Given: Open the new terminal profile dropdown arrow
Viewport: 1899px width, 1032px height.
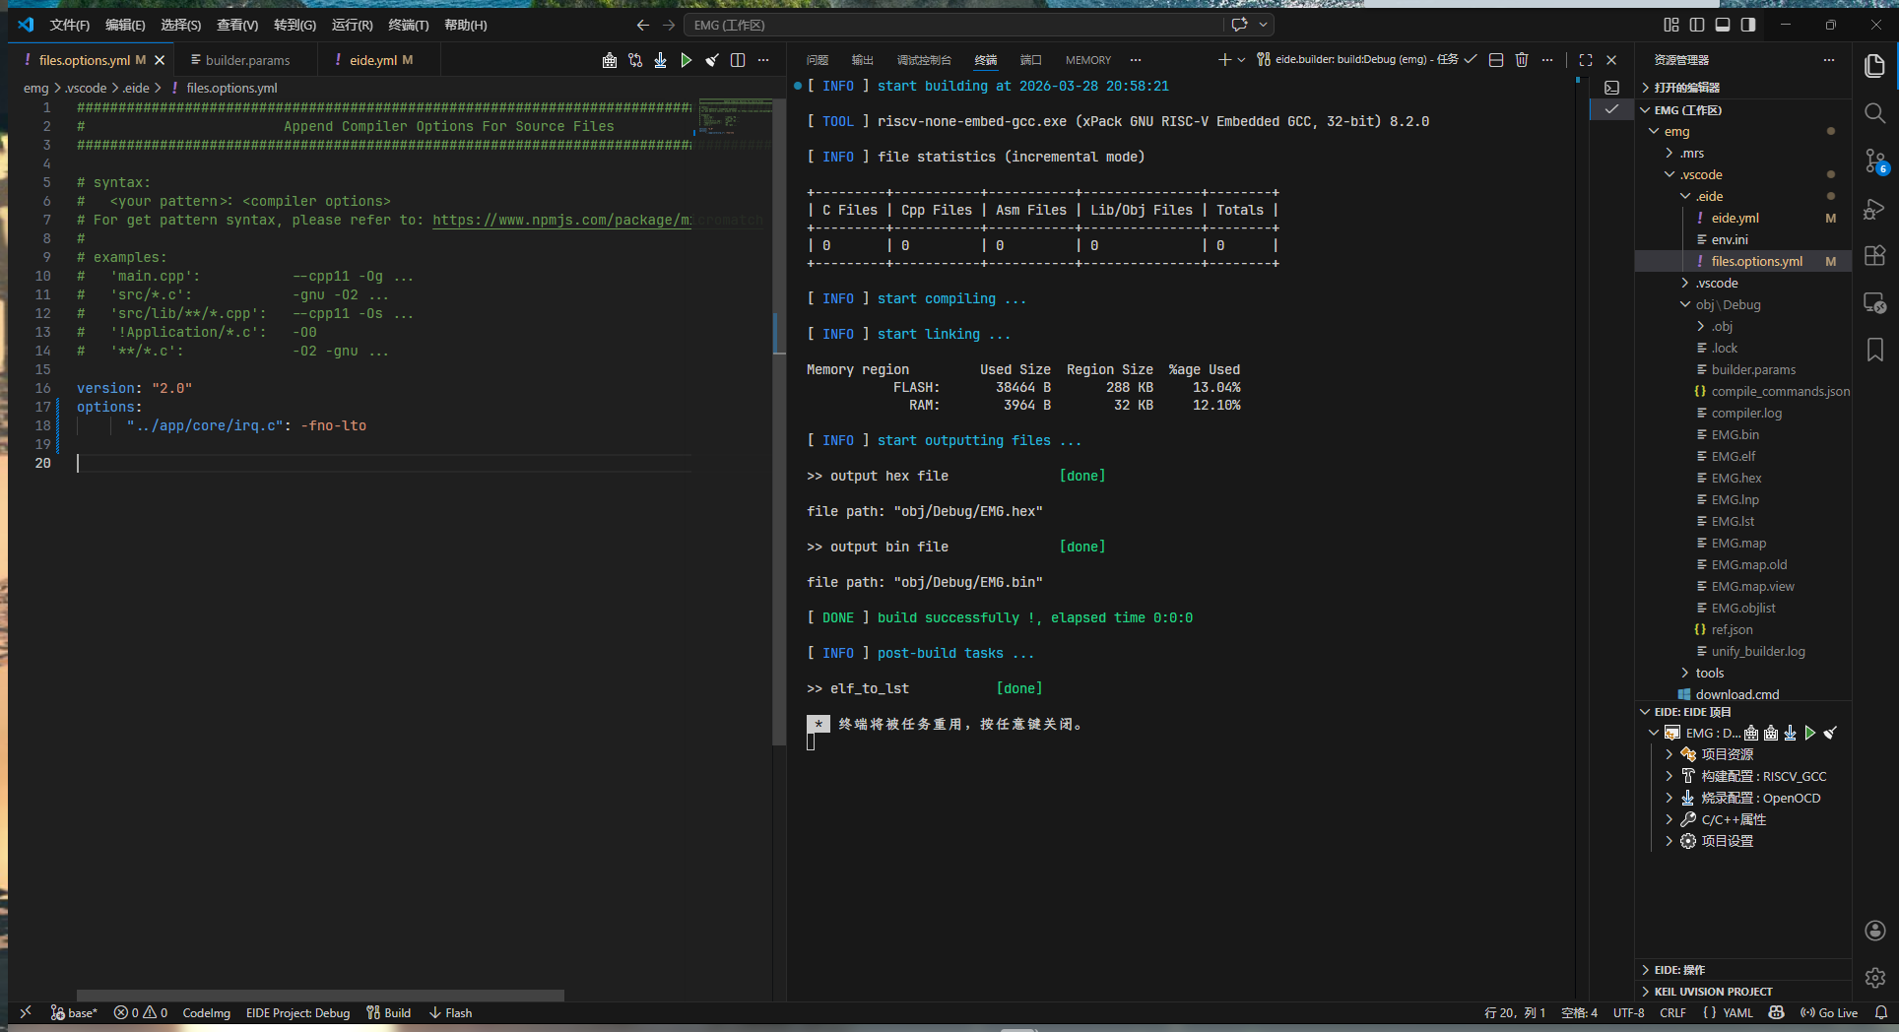Looking at the screenshot, I should 1241,60.
